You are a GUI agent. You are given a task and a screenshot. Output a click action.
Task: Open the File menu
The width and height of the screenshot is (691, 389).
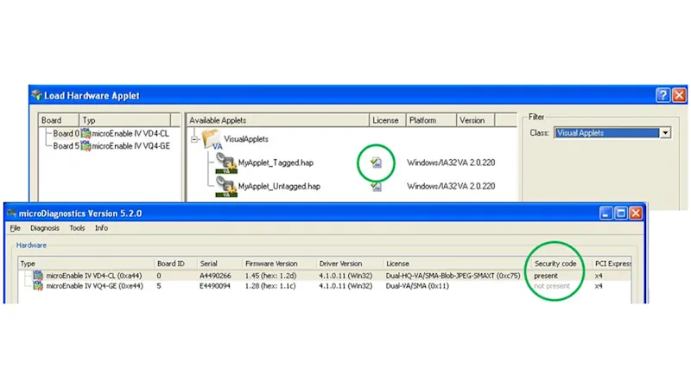pos(15,228)
